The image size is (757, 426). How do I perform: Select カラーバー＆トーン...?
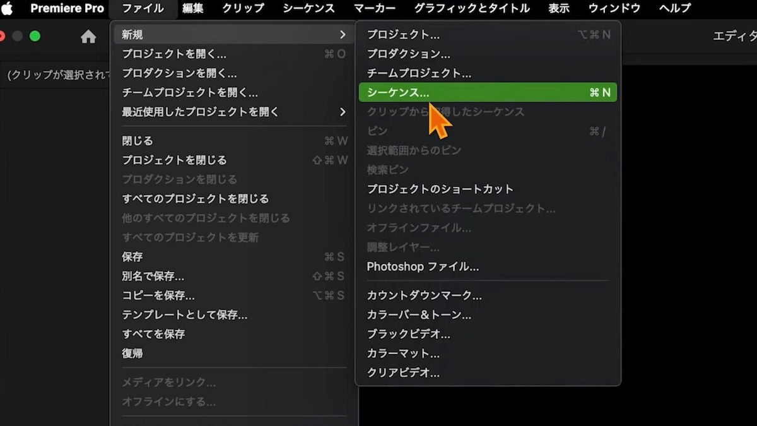tap(488, 314)
